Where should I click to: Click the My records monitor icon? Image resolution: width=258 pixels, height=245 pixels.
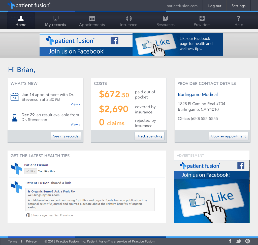[x=56, y=18]
